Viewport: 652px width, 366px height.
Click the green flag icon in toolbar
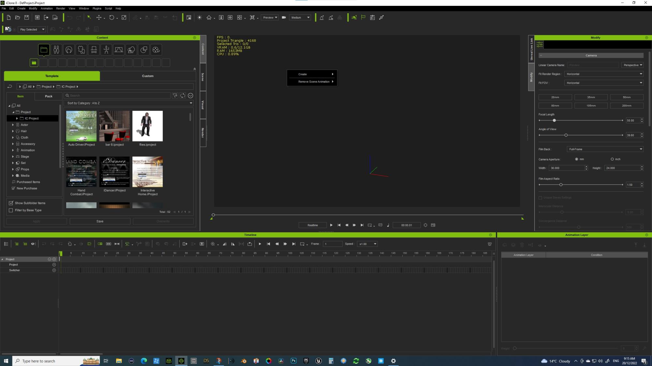coord(363,18)
